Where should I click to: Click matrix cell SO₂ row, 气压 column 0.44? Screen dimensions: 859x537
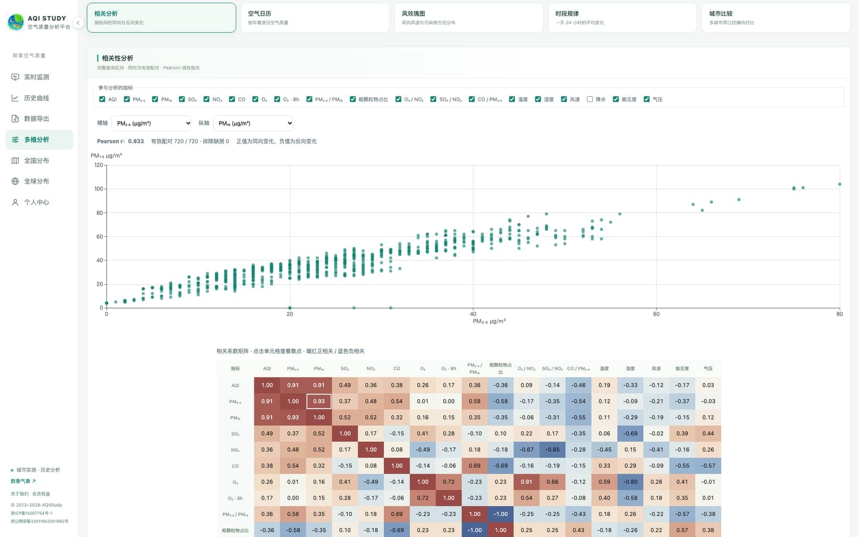[708, 433]
